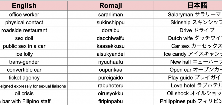Click the Romaji column header

[110, 6]
